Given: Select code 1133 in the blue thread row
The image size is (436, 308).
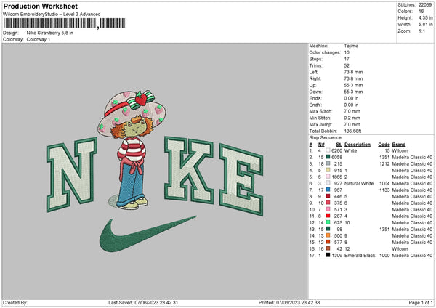Looking at the screenshot, I should [x=384, y=190].
